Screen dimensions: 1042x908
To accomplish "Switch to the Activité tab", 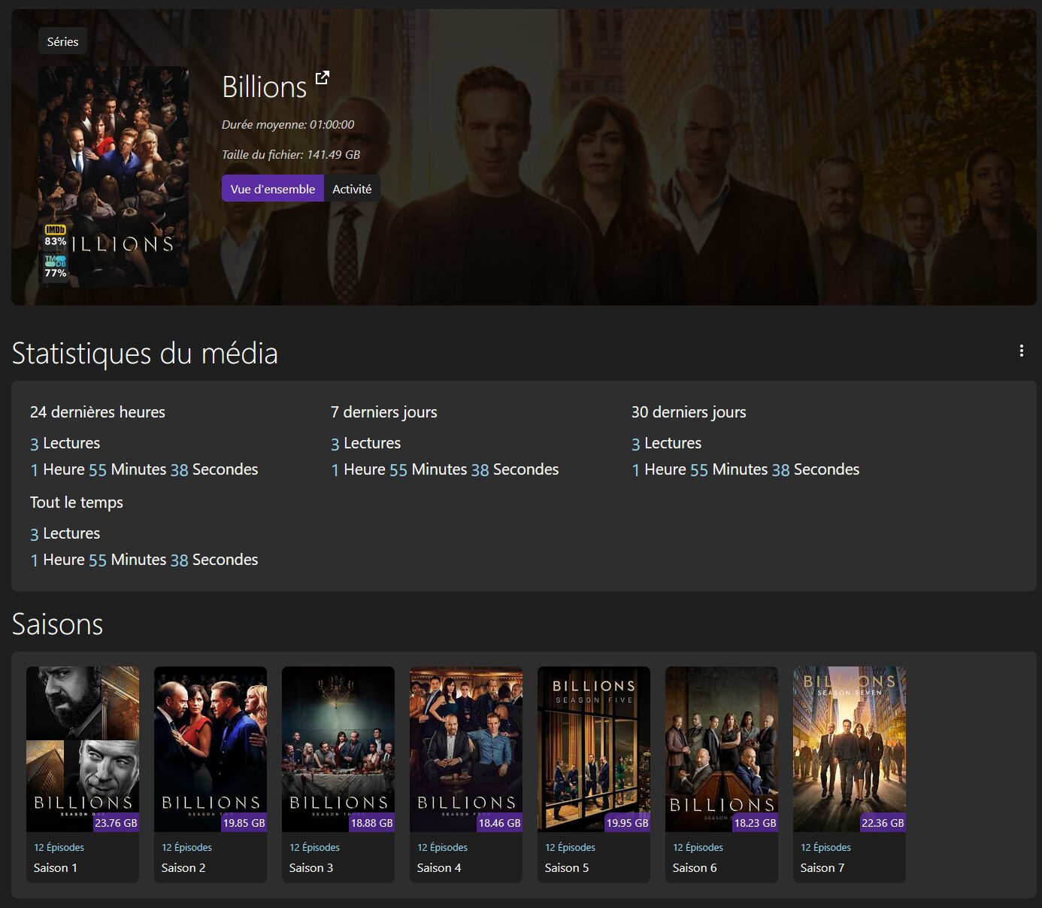I will click(x=352, y=189).
